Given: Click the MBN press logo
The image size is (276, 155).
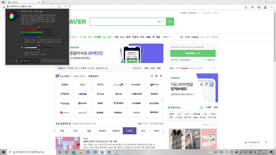Looking at the screenshot, I should pyautogui.click(x=82, y=85).
